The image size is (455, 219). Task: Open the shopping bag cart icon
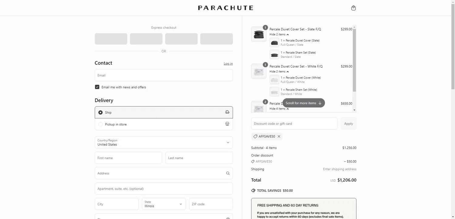click(353, 8)
